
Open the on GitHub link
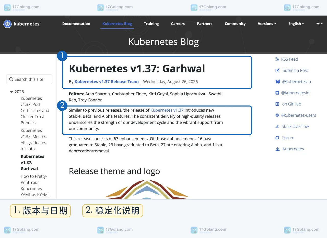pyautogui.click(x=291, y=104)
